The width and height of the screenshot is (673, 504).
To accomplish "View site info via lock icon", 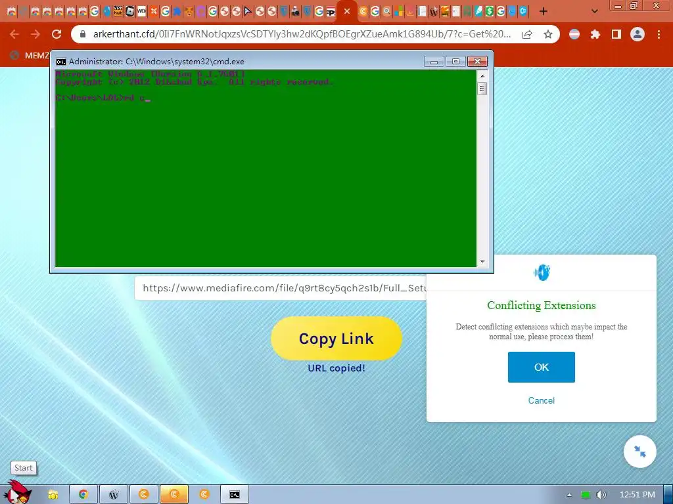I will click(x=83, y=34).
